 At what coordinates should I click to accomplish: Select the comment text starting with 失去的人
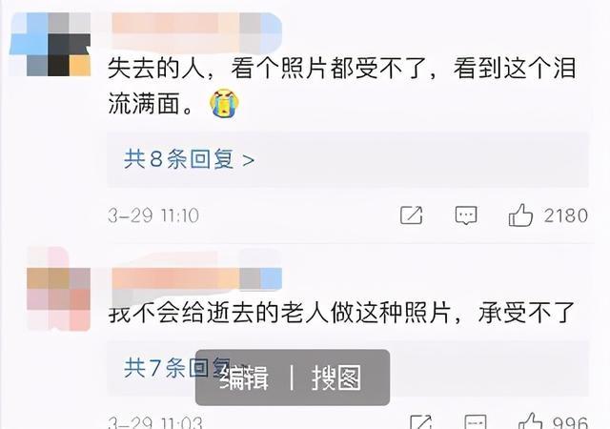point(341,86)
